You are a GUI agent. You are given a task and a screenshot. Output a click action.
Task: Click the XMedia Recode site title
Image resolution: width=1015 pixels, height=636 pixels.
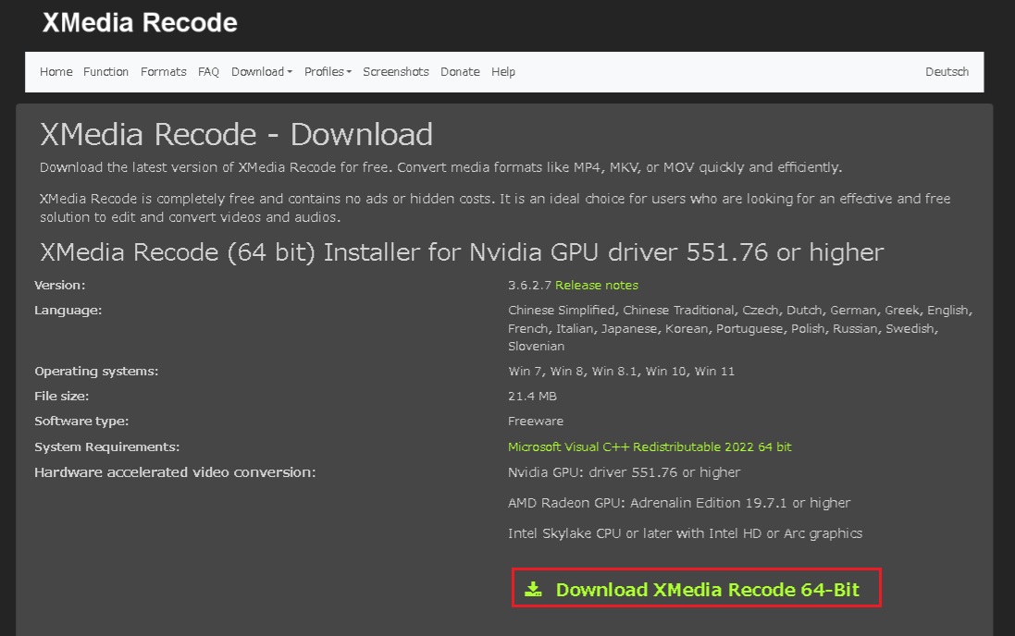pos(140,22)
